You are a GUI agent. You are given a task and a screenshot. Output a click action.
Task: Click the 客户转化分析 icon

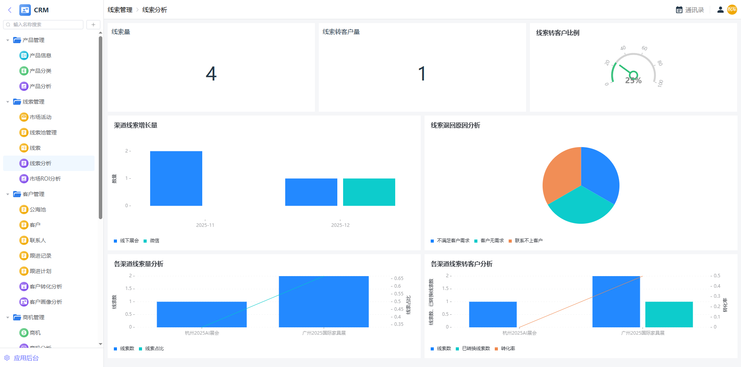tap(24, 287)
